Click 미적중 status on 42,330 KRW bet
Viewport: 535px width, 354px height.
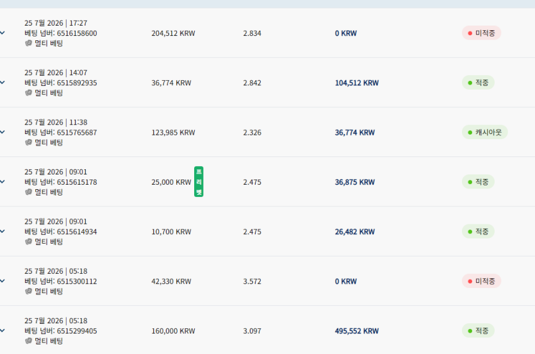pyautogui.click(x=481, y=281)
